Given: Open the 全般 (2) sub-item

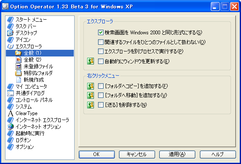Looking at the screenshot, I should [33, 60].
